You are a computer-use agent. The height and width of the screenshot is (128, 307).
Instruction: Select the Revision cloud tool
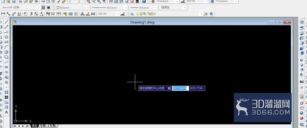[6, 57]
